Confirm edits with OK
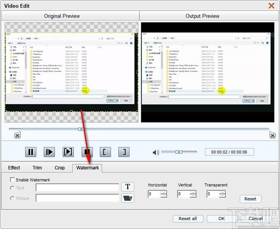 222,219
